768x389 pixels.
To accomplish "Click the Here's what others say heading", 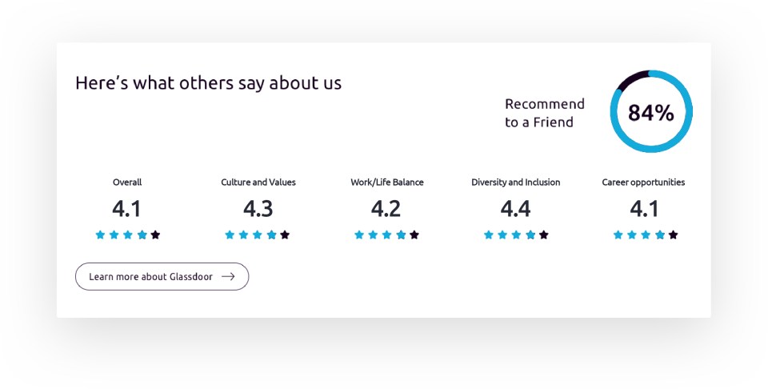I will click(208, 82).
